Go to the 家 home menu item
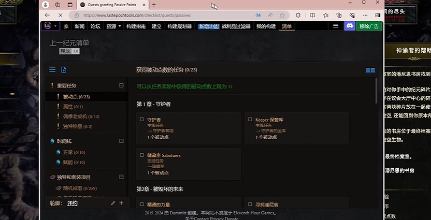The width and height of the screenshot is (431, 220). pos(66,26)
